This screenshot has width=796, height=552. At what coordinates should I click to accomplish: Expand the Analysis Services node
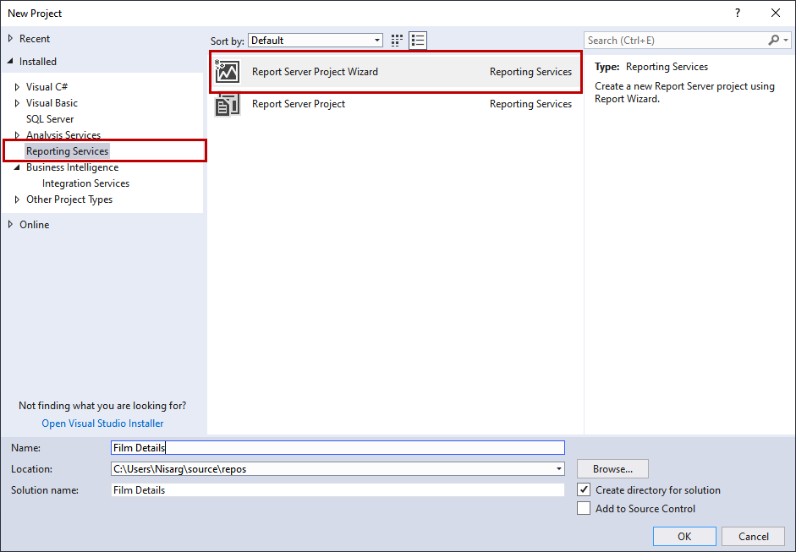click(x=17, y=135)
